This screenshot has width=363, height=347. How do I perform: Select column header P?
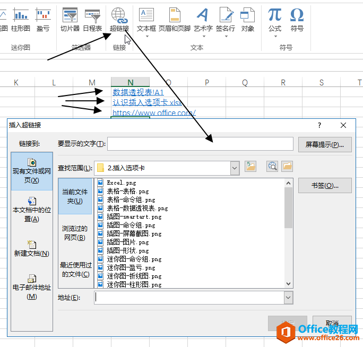coord(207,82)
